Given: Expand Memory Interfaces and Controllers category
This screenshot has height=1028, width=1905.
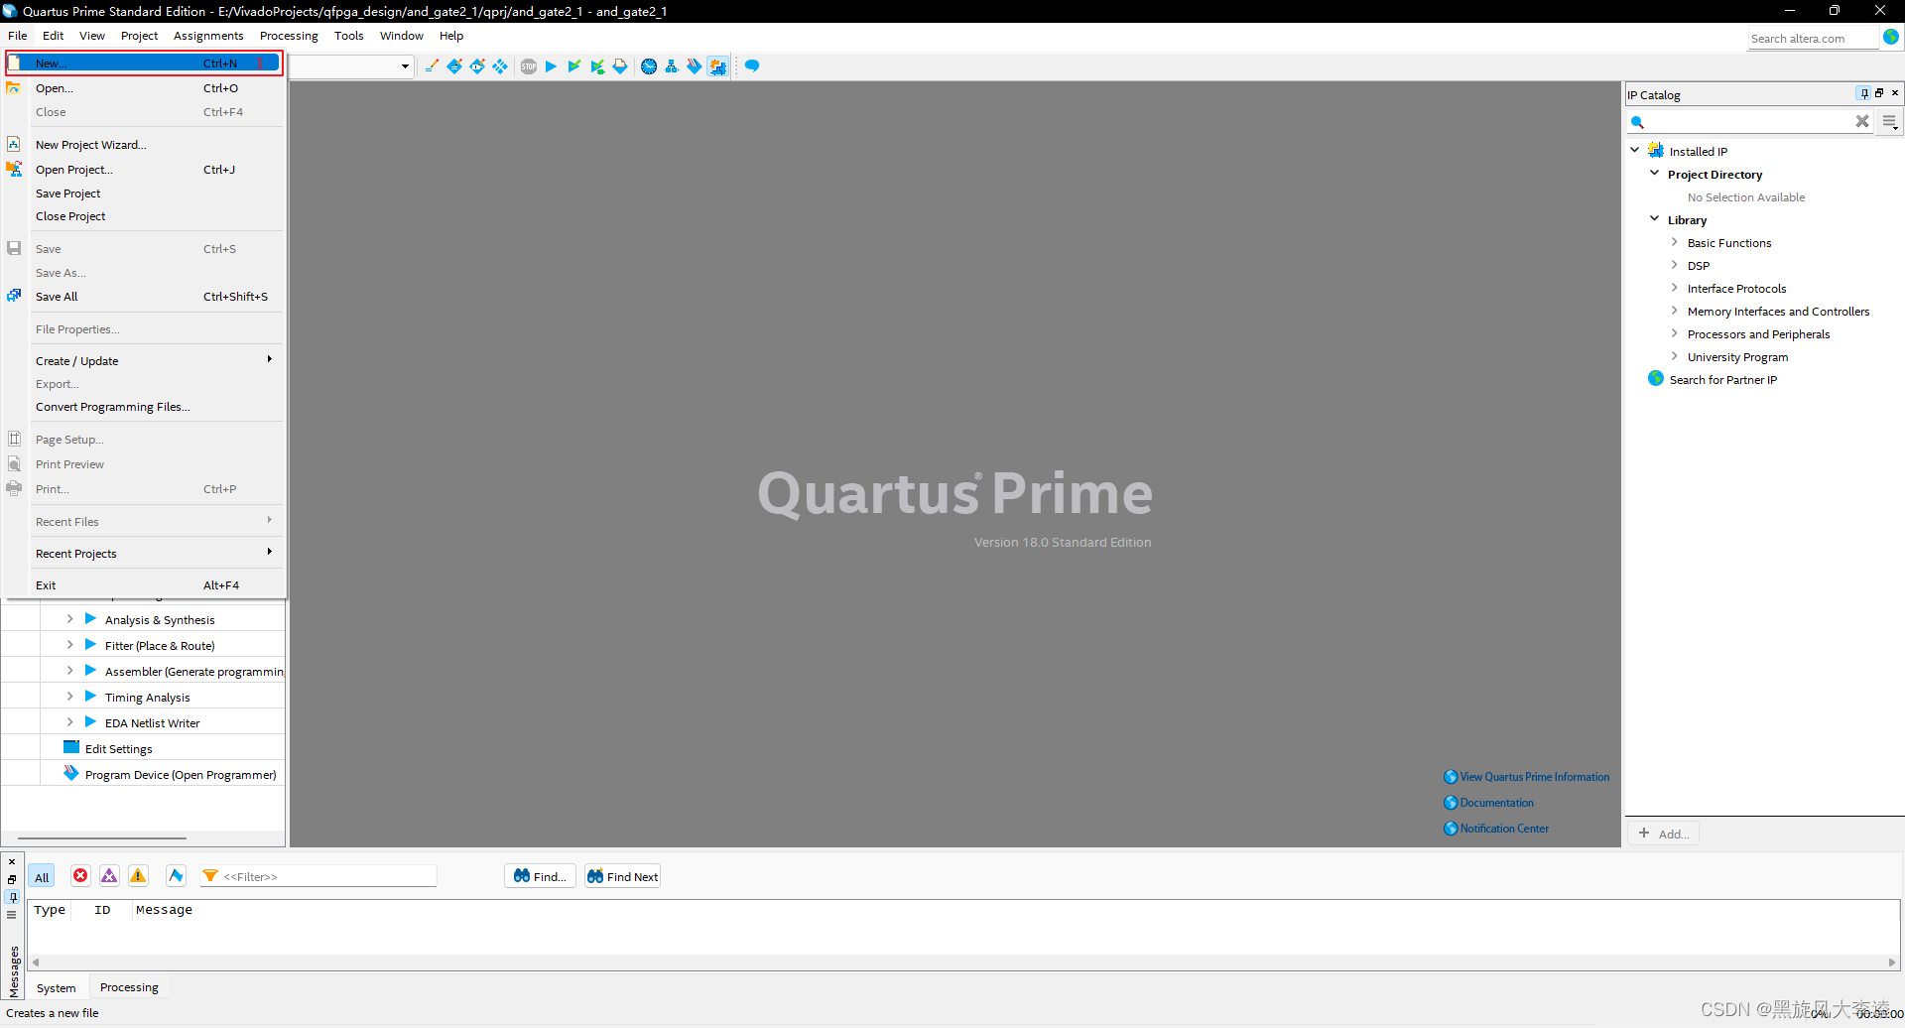Looking at the screenshot, I should point(1674,311).
